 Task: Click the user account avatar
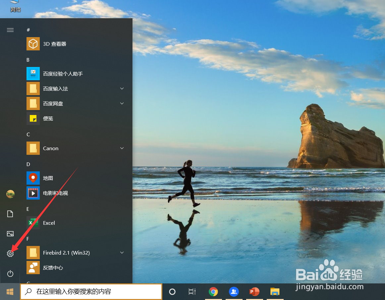point(10,194)
